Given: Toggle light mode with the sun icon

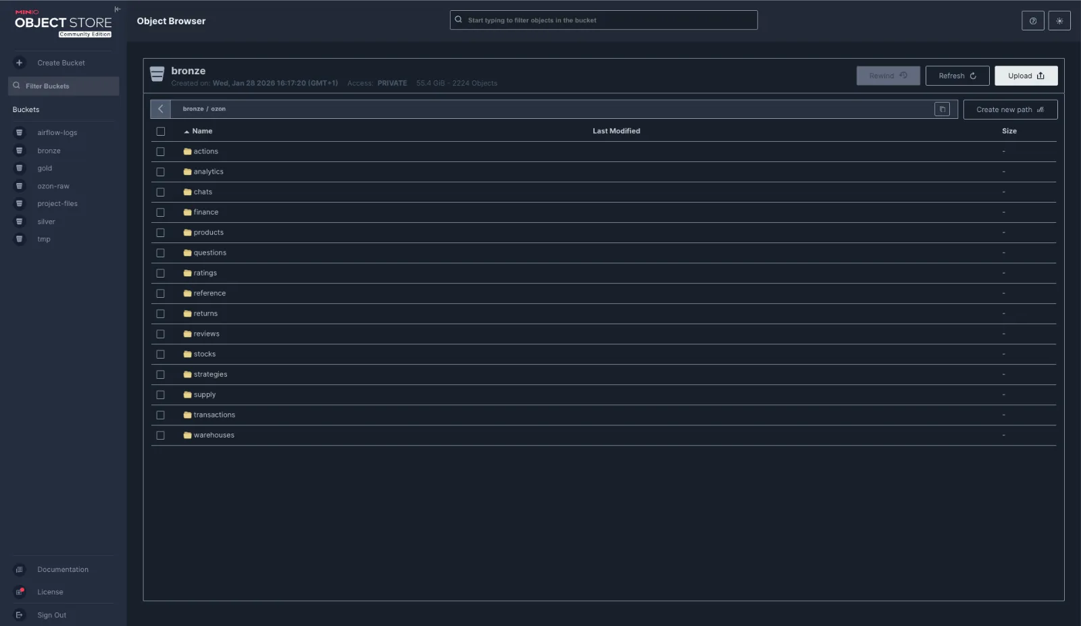Looking at the screenshot, I should 1059,21.
